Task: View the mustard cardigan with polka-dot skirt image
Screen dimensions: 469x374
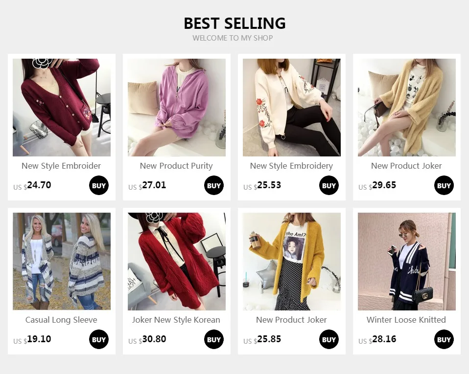Action: pyautogui.click(x=292, y=262)
